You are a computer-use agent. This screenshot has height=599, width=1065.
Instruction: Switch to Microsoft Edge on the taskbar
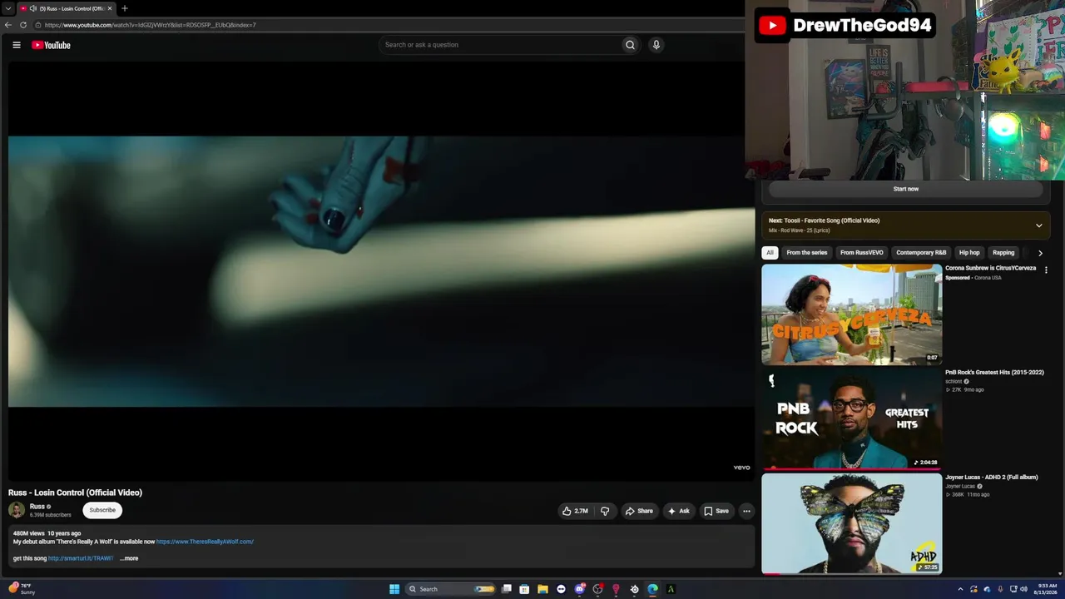pos(652,589)
